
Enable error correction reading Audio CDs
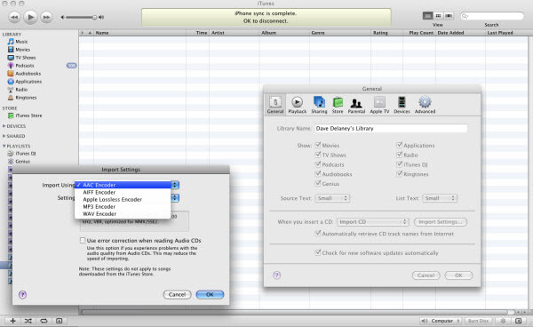point(83,240)
